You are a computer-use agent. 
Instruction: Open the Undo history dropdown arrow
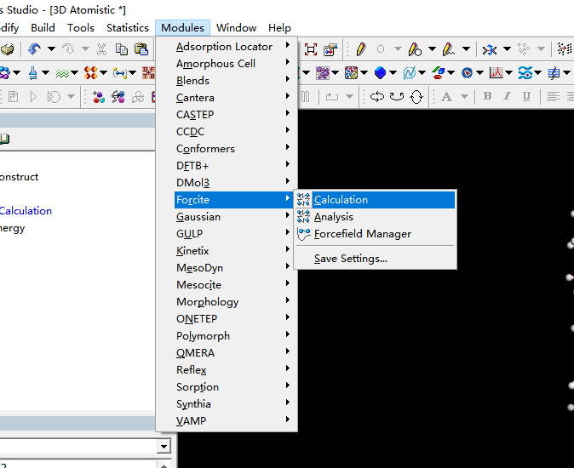click(x=51, y=49)
